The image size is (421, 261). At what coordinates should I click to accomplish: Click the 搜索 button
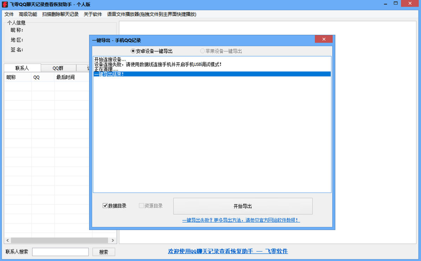coord(104,252)
